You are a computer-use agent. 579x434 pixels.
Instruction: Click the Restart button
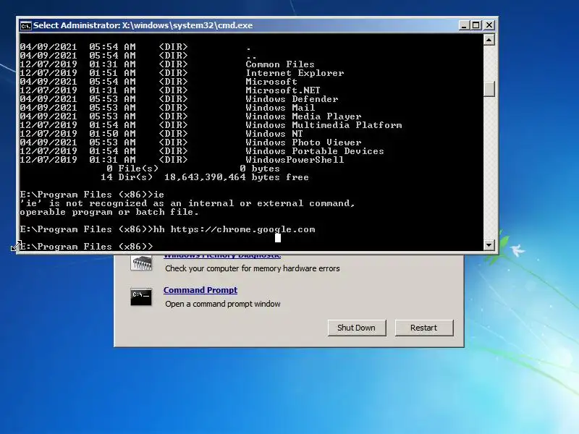tap(423, 328)
